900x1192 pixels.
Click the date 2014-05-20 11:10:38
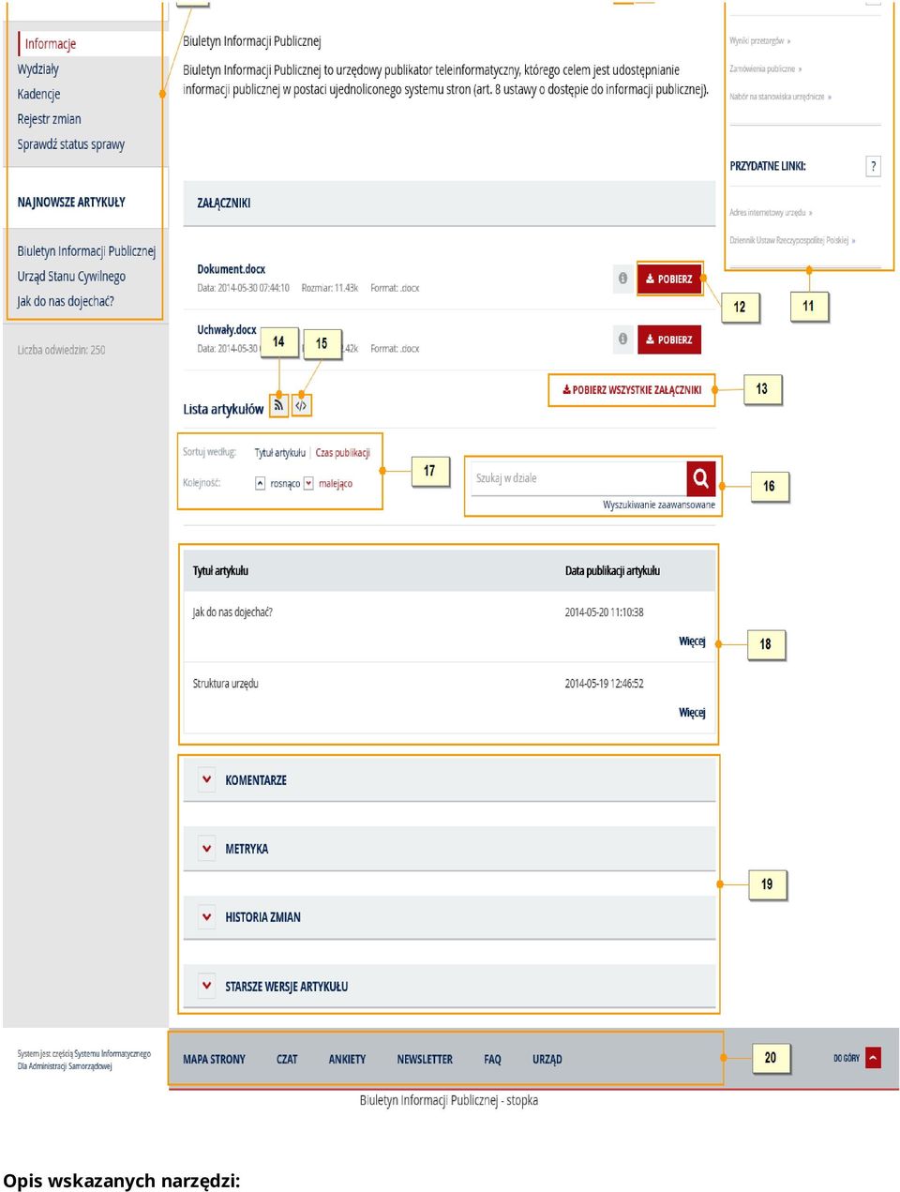pos(604,612)
